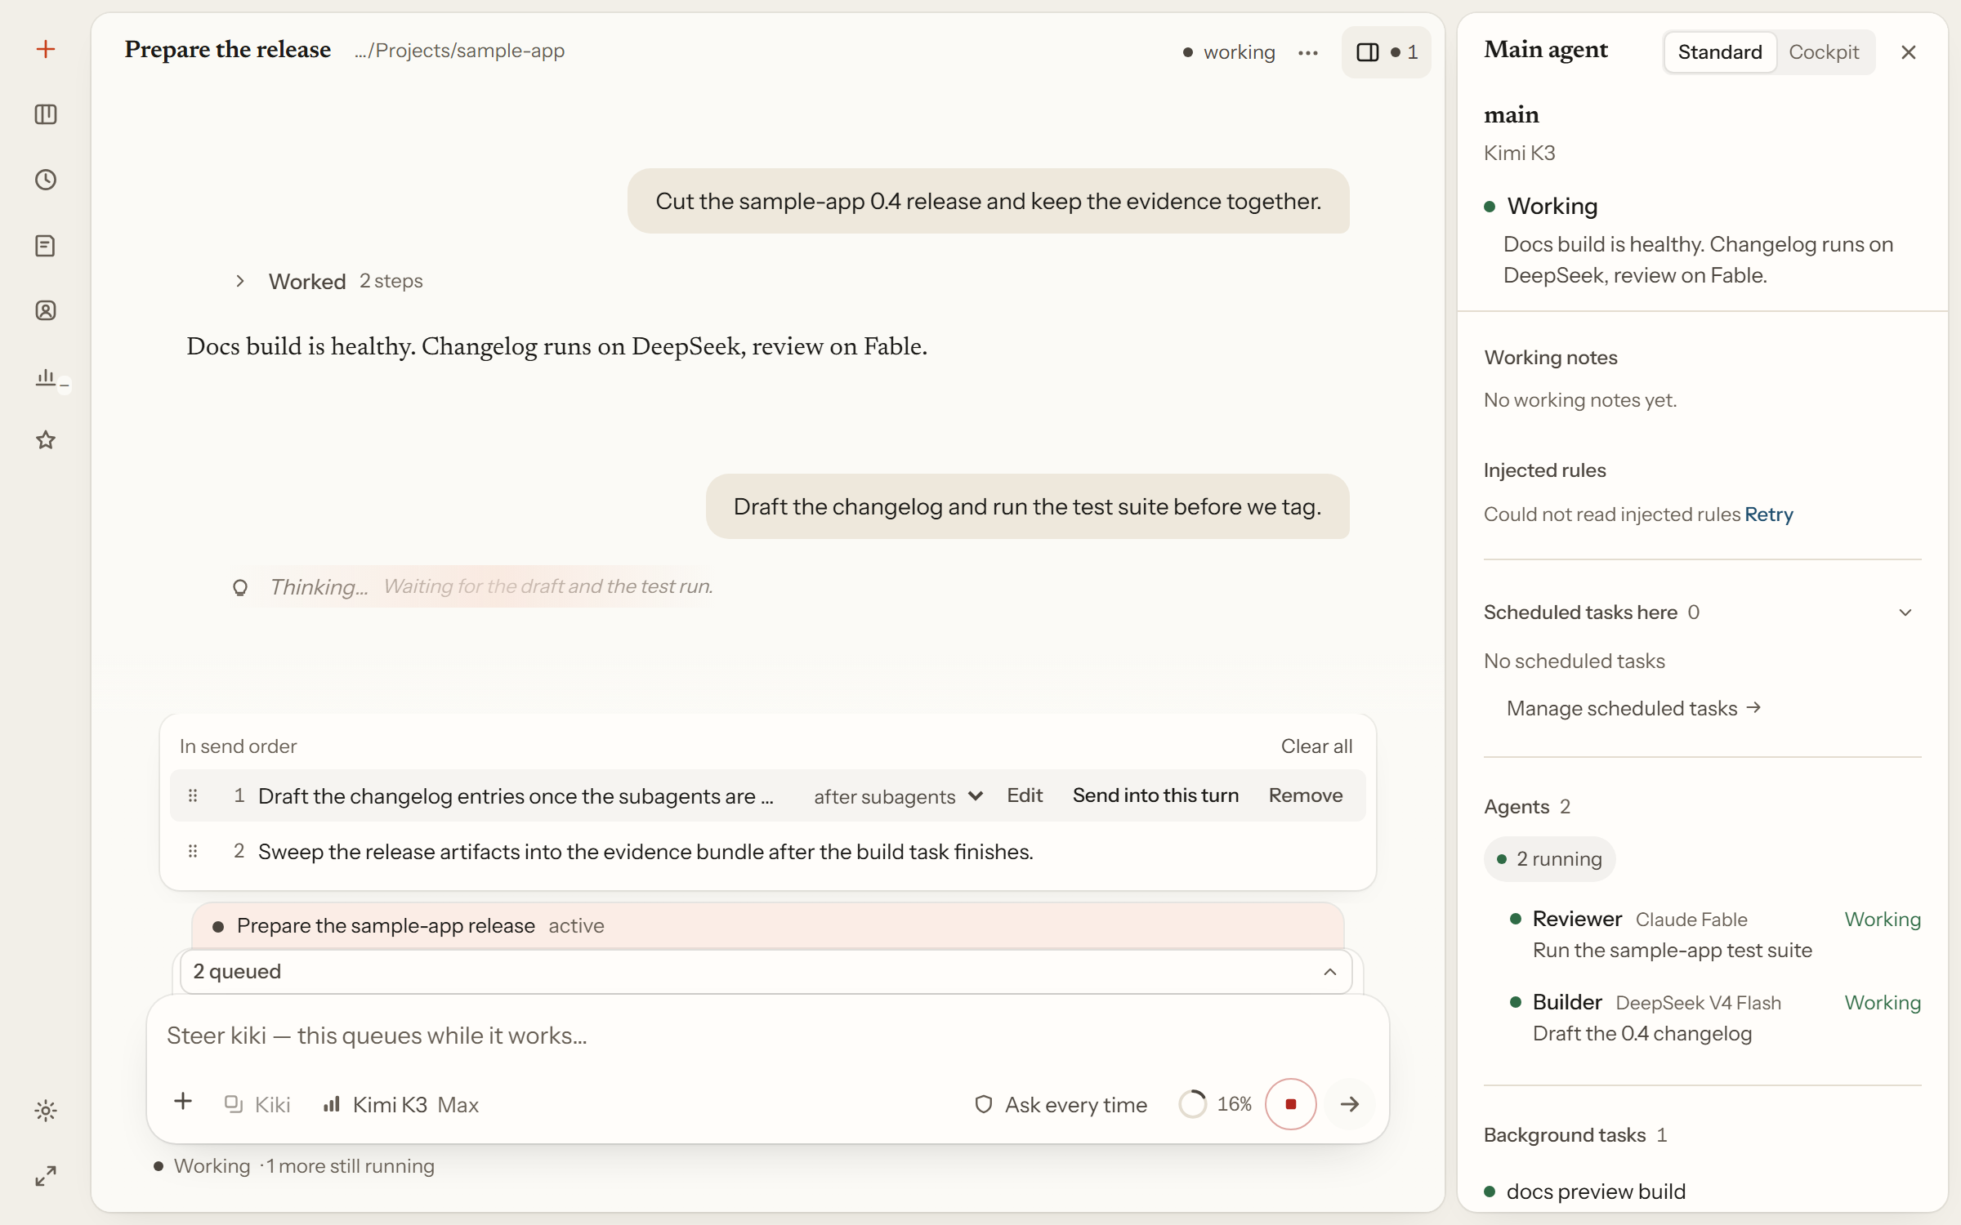Open the board columns sidebar icon

(46, 114)
